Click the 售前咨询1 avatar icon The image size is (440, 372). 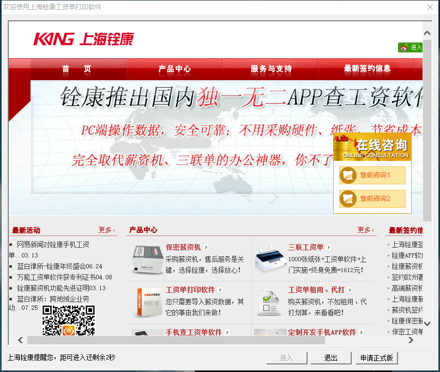pyautogui.click(x=348, y=175)
